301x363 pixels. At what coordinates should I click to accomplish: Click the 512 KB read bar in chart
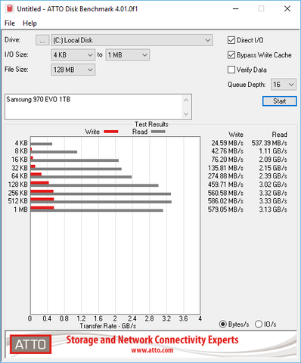(101, 202)
